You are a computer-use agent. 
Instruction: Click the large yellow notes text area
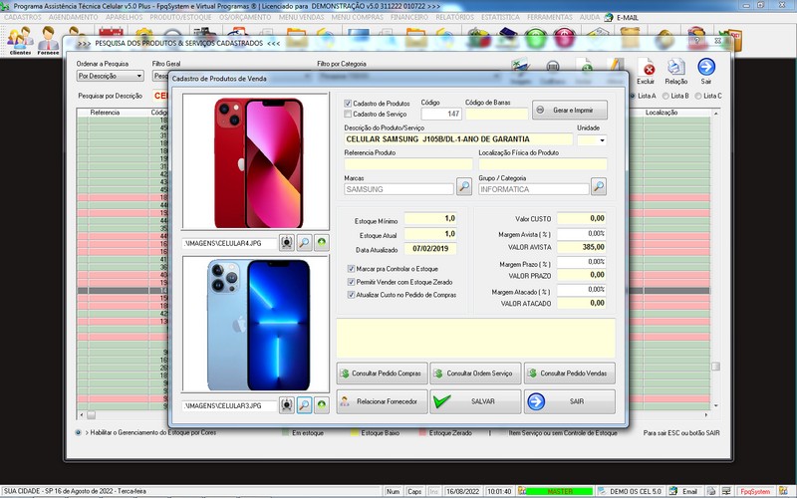[476, 338]
